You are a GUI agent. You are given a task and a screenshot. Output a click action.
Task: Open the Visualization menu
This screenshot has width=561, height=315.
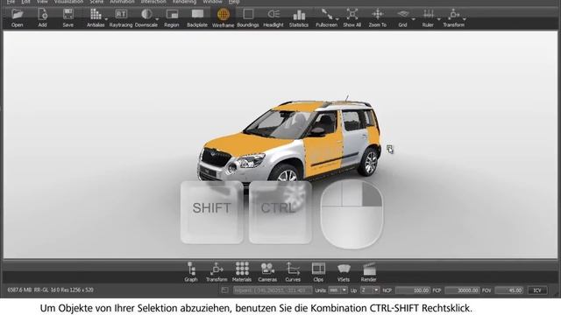click(68, 2)
